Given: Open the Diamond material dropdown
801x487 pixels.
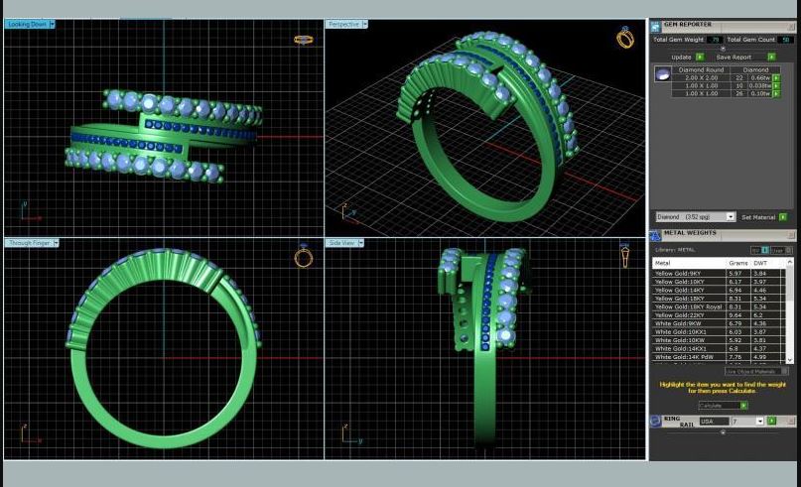Looking at the screenshot, I should 731,216.
